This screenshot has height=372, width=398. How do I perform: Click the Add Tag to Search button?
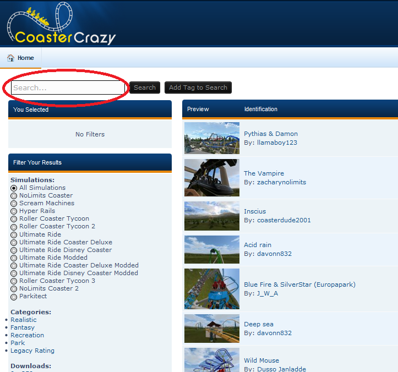198,87
